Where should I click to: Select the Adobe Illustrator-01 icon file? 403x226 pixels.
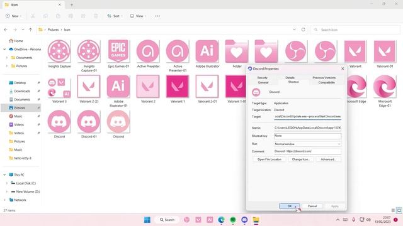tap(118, 91)
